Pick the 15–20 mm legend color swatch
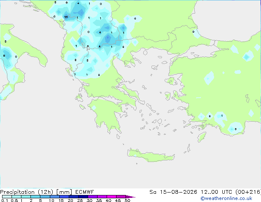This screenshot has height=202, width=261. (64, 197)
